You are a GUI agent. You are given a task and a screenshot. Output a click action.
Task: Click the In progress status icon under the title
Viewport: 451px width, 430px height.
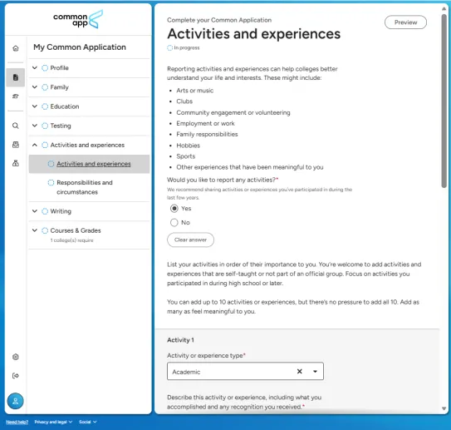coord(169,47)
